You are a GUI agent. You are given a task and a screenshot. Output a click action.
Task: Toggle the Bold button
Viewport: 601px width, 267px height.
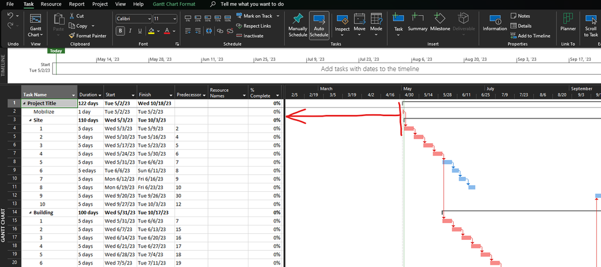click(120, 31)
